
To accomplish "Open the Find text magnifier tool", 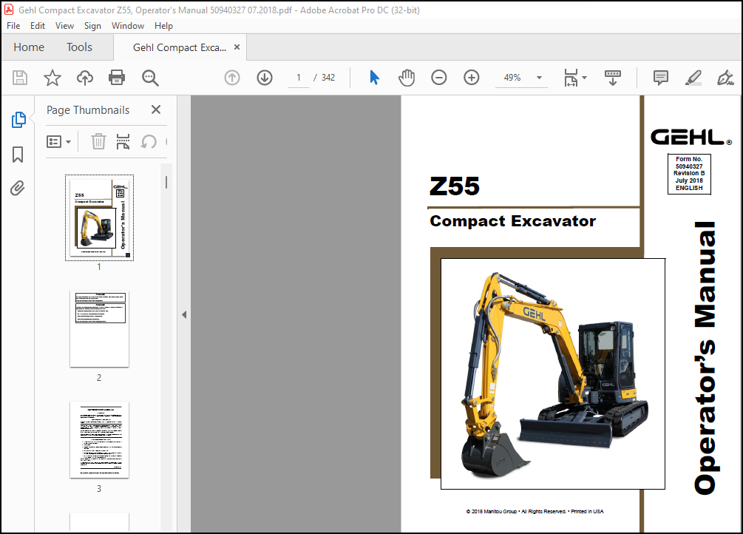I will point(150,78).
